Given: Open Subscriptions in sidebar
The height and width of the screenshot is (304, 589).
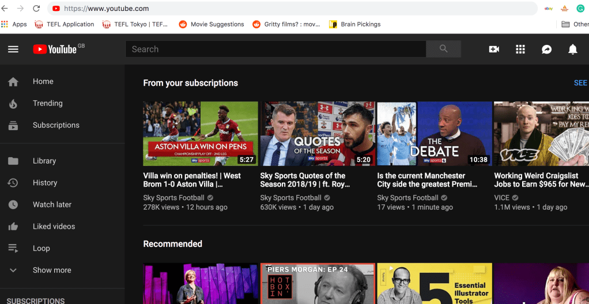Looking at the screenshot, I should pyautogui.click(x=56, y=126).
